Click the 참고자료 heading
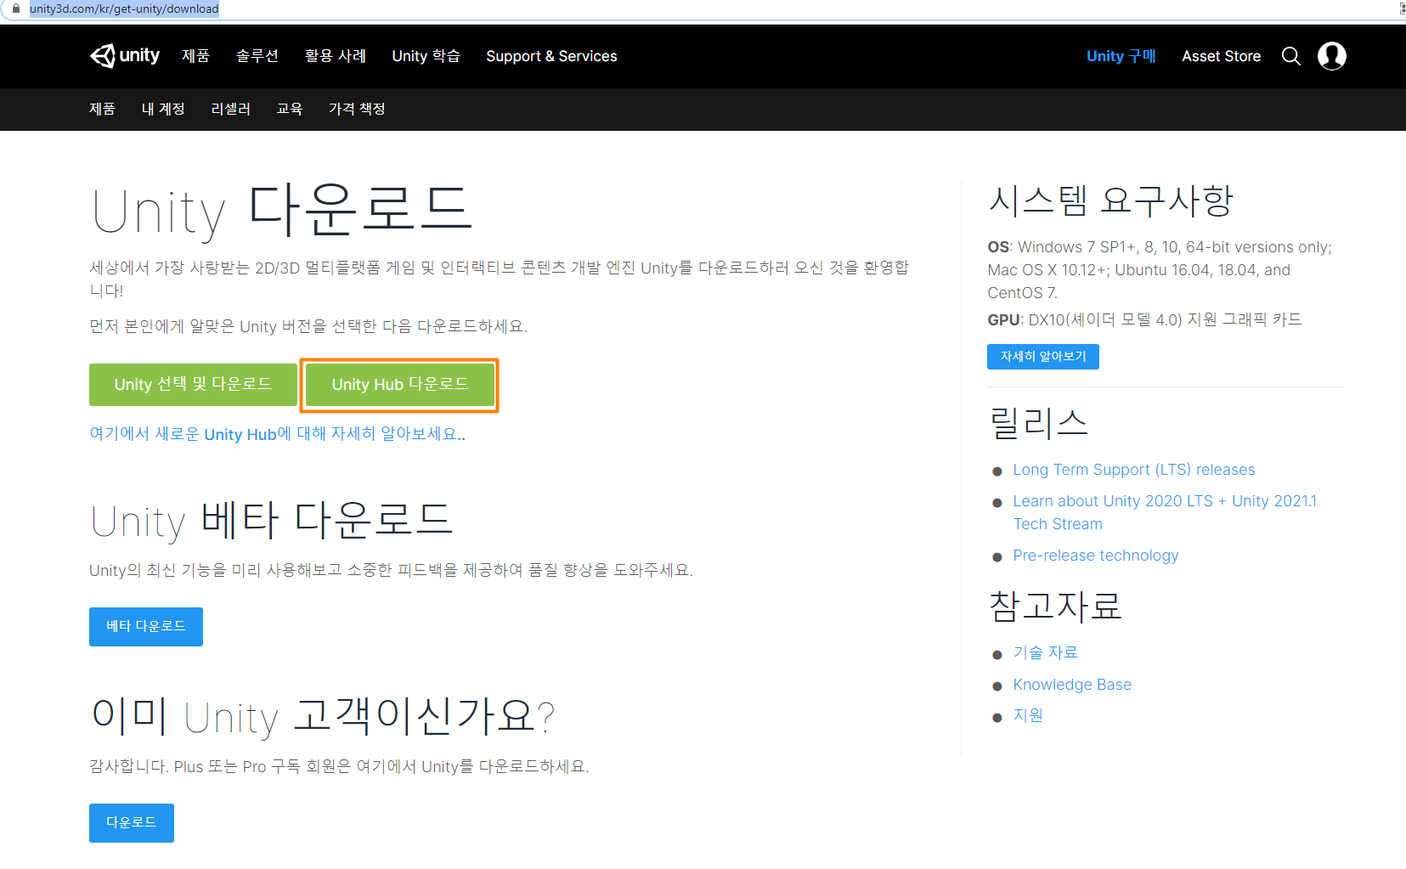 click(1055, 606)
